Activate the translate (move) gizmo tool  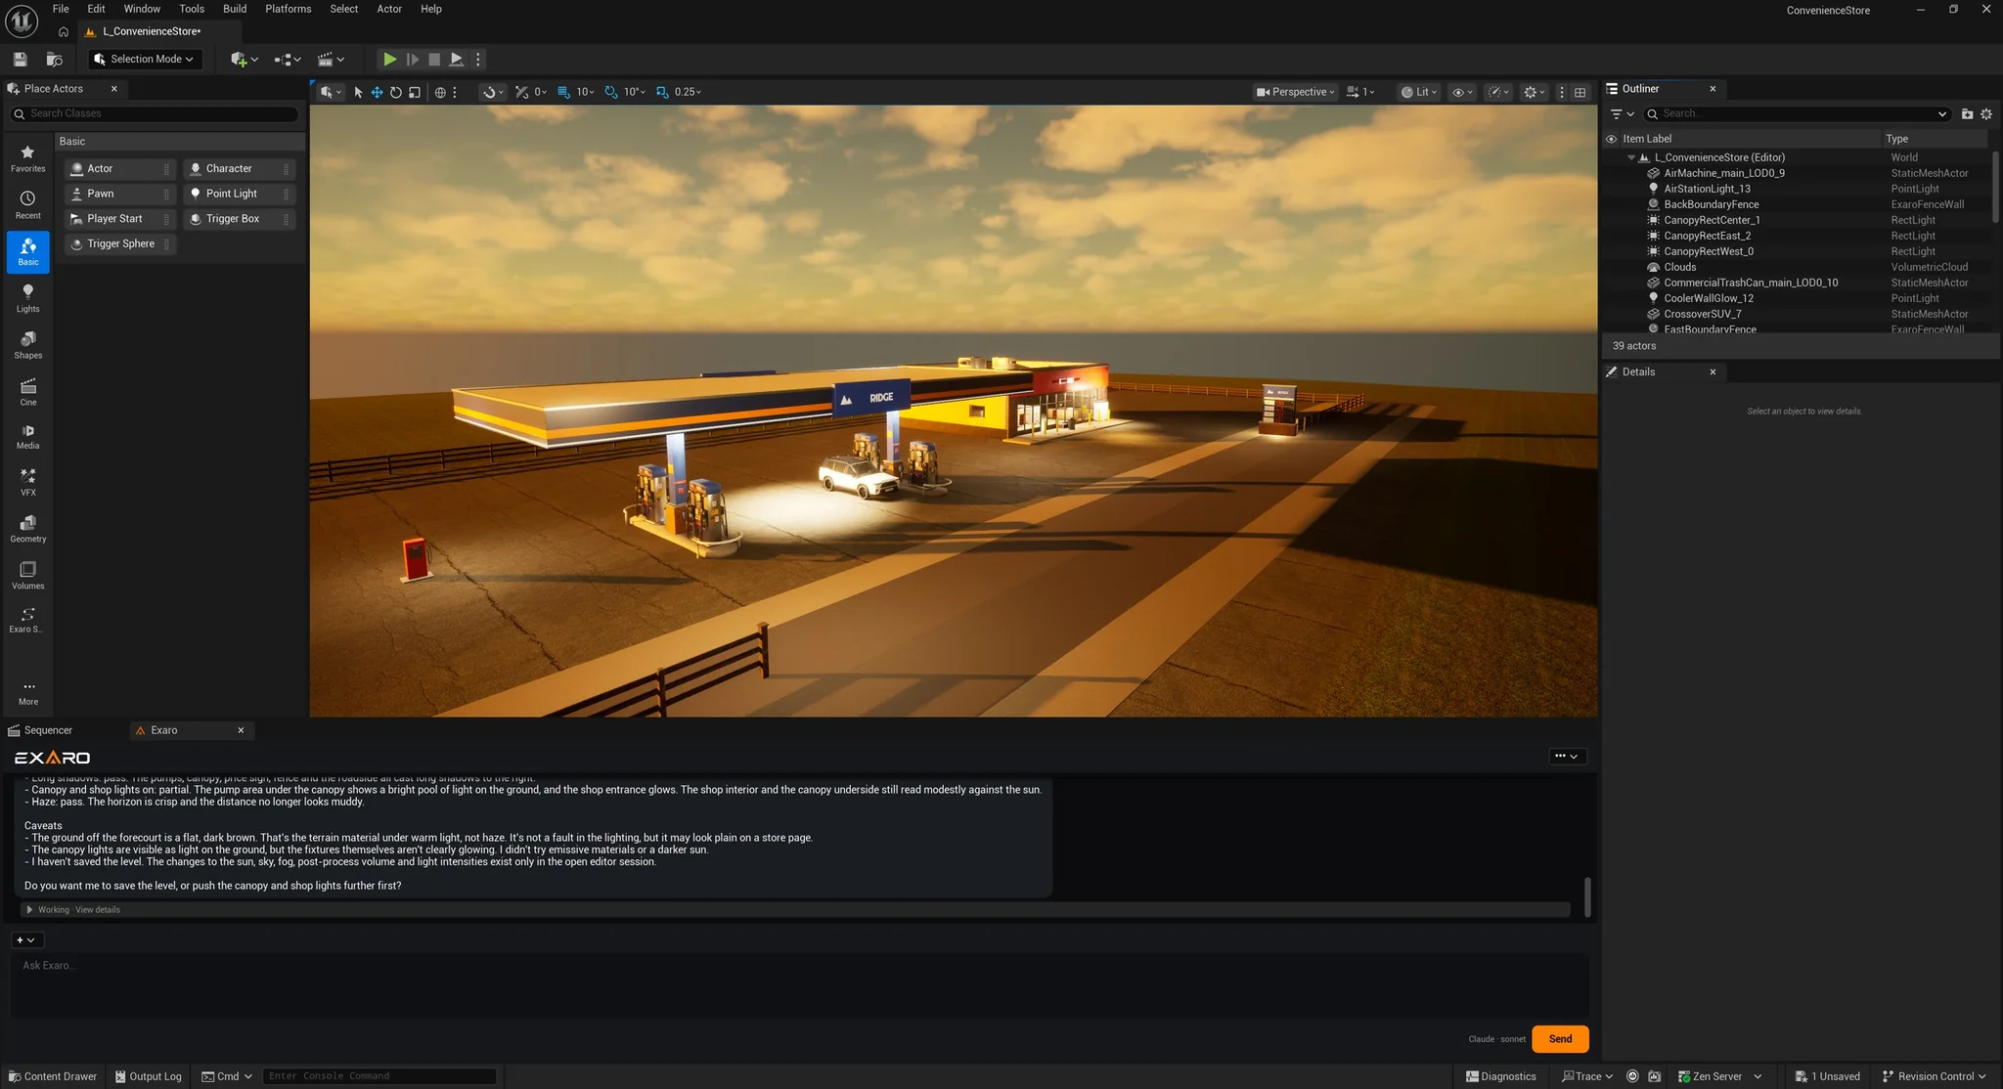click(377, 92)
